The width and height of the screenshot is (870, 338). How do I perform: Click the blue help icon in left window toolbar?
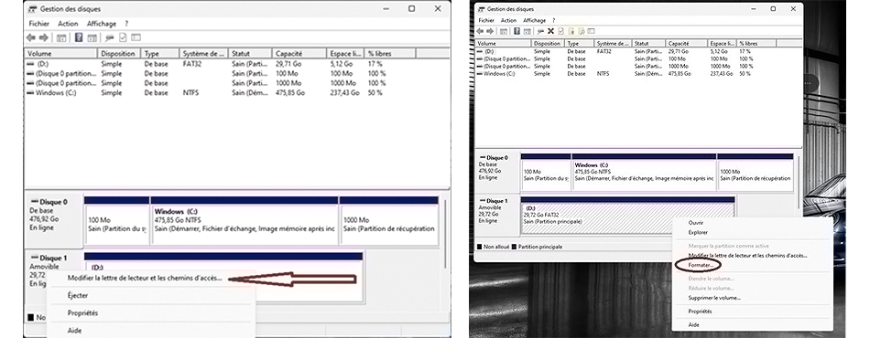click(x=79, y=37)
